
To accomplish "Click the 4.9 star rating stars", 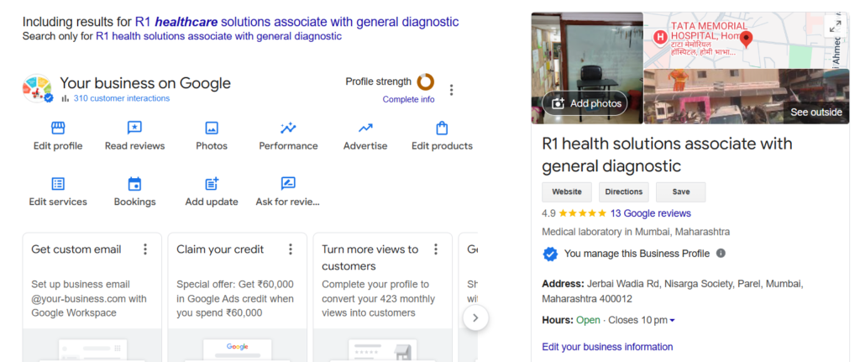I will (x=583, y=213).
